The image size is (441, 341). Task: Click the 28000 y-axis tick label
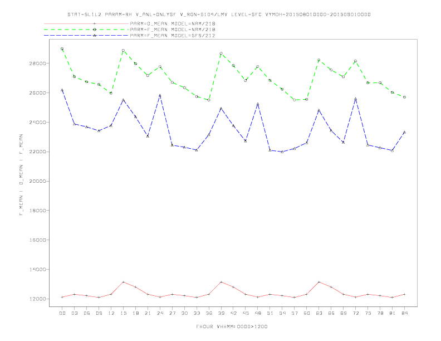[37, 64]
